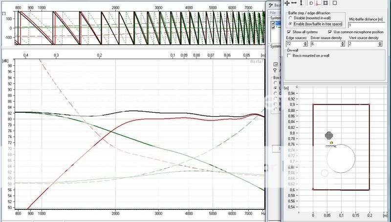Click Driver source density spinner arrows

(343, 44)
